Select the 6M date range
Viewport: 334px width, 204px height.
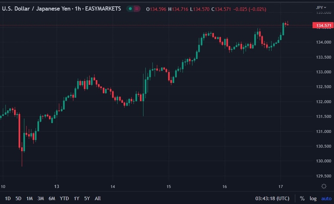52,198
